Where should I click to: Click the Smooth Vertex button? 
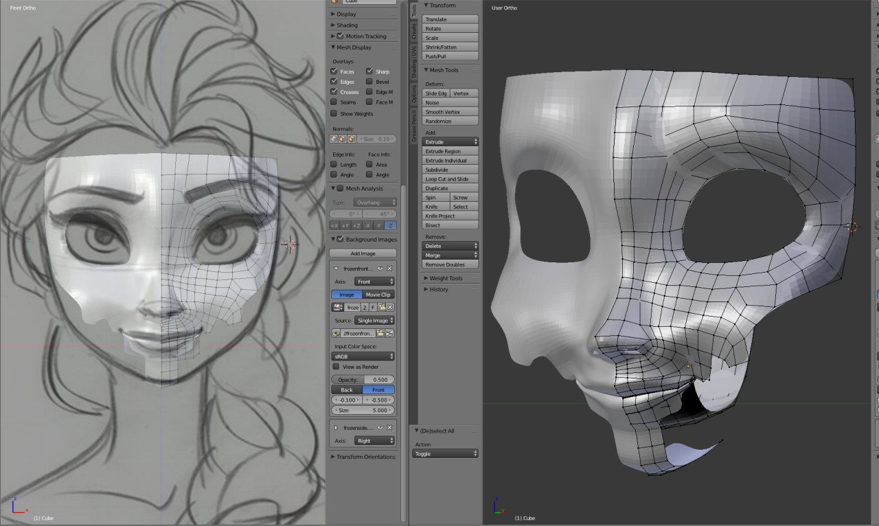click(x=450, y=112)
